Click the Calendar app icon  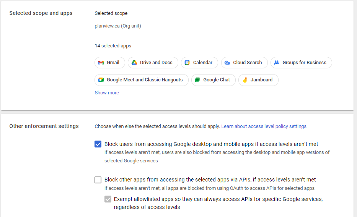187,63
